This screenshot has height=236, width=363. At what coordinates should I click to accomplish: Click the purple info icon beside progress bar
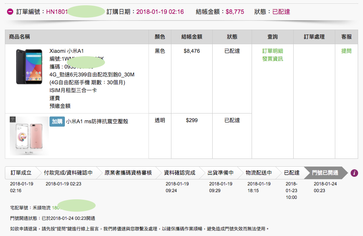point(354,173)
